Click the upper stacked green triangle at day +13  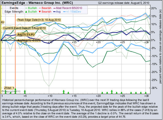64,91
